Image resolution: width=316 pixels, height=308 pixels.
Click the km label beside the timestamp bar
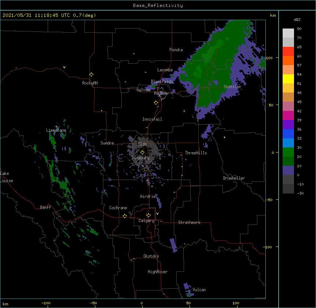click(x=273, y=15)
